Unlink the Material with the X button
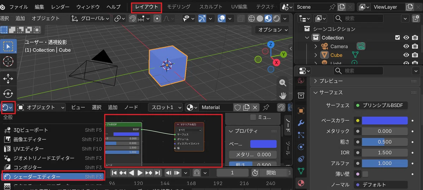423x190 pixels. (x=255, y=107)
